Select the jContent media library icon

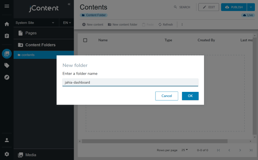coord(7,54)
